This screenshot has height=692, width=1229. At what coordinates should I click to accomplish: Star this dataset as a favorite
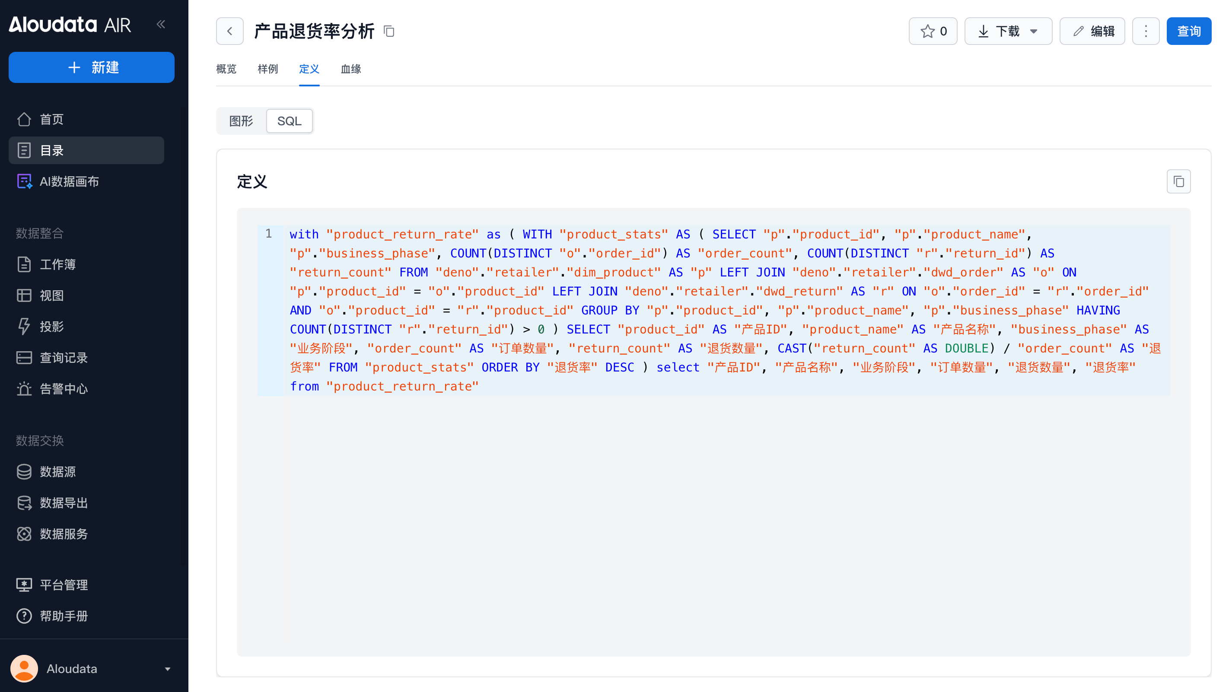tap(932, 32)
